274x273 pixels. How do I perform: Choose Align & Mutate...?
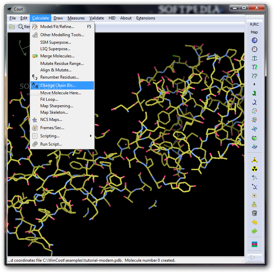coord(62,70)
